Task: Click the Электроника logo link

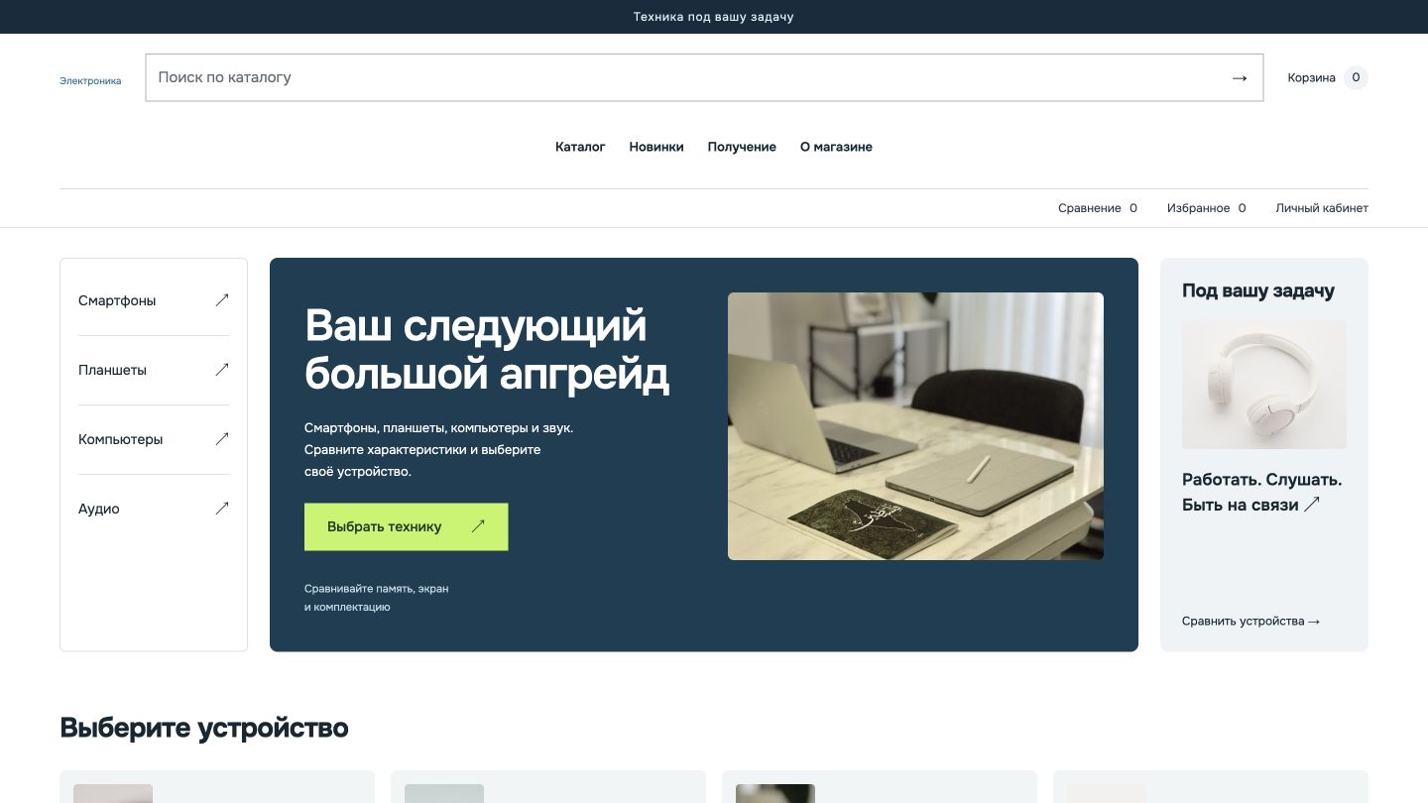Action: [x=90, y=81]
